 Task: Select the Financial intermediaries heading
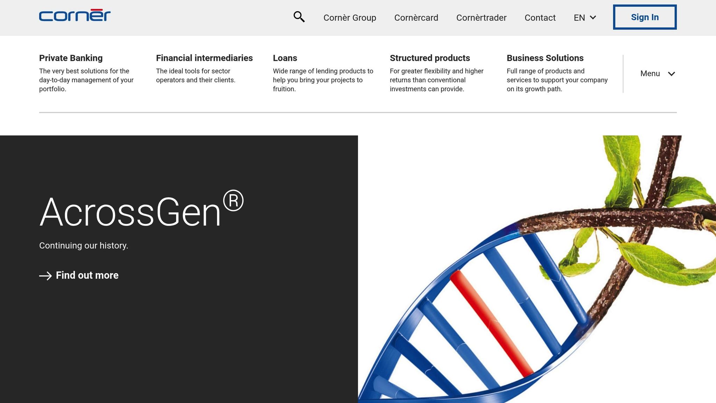204,58
